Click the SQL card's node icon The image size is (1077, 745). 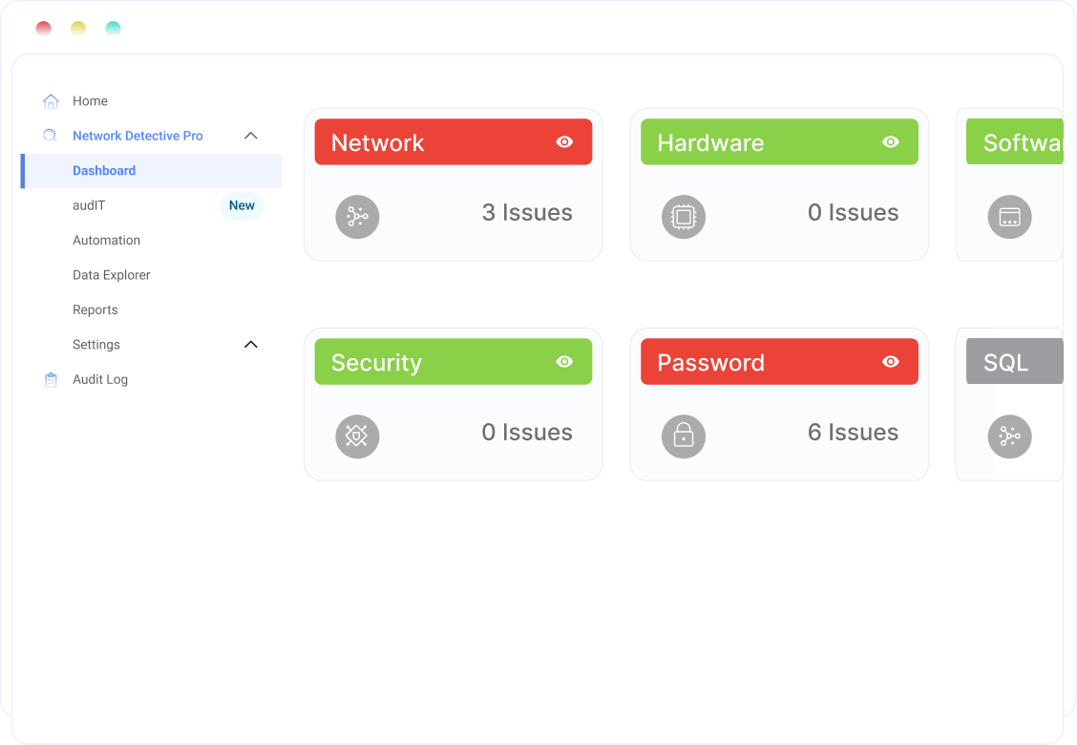coord(1009,436)
